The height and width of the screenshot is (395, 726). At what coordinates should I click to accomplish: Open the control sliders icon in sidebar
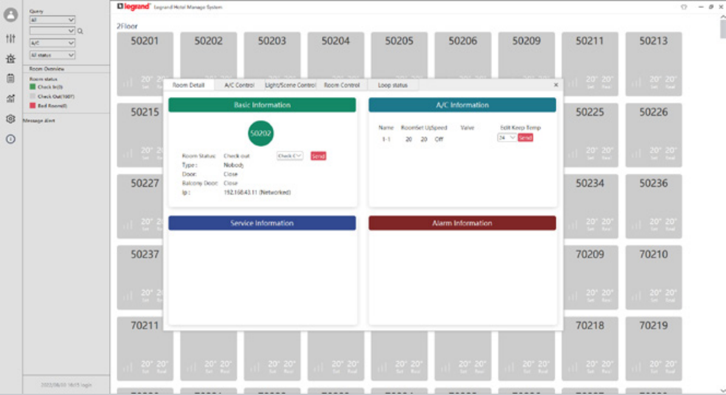11,38
